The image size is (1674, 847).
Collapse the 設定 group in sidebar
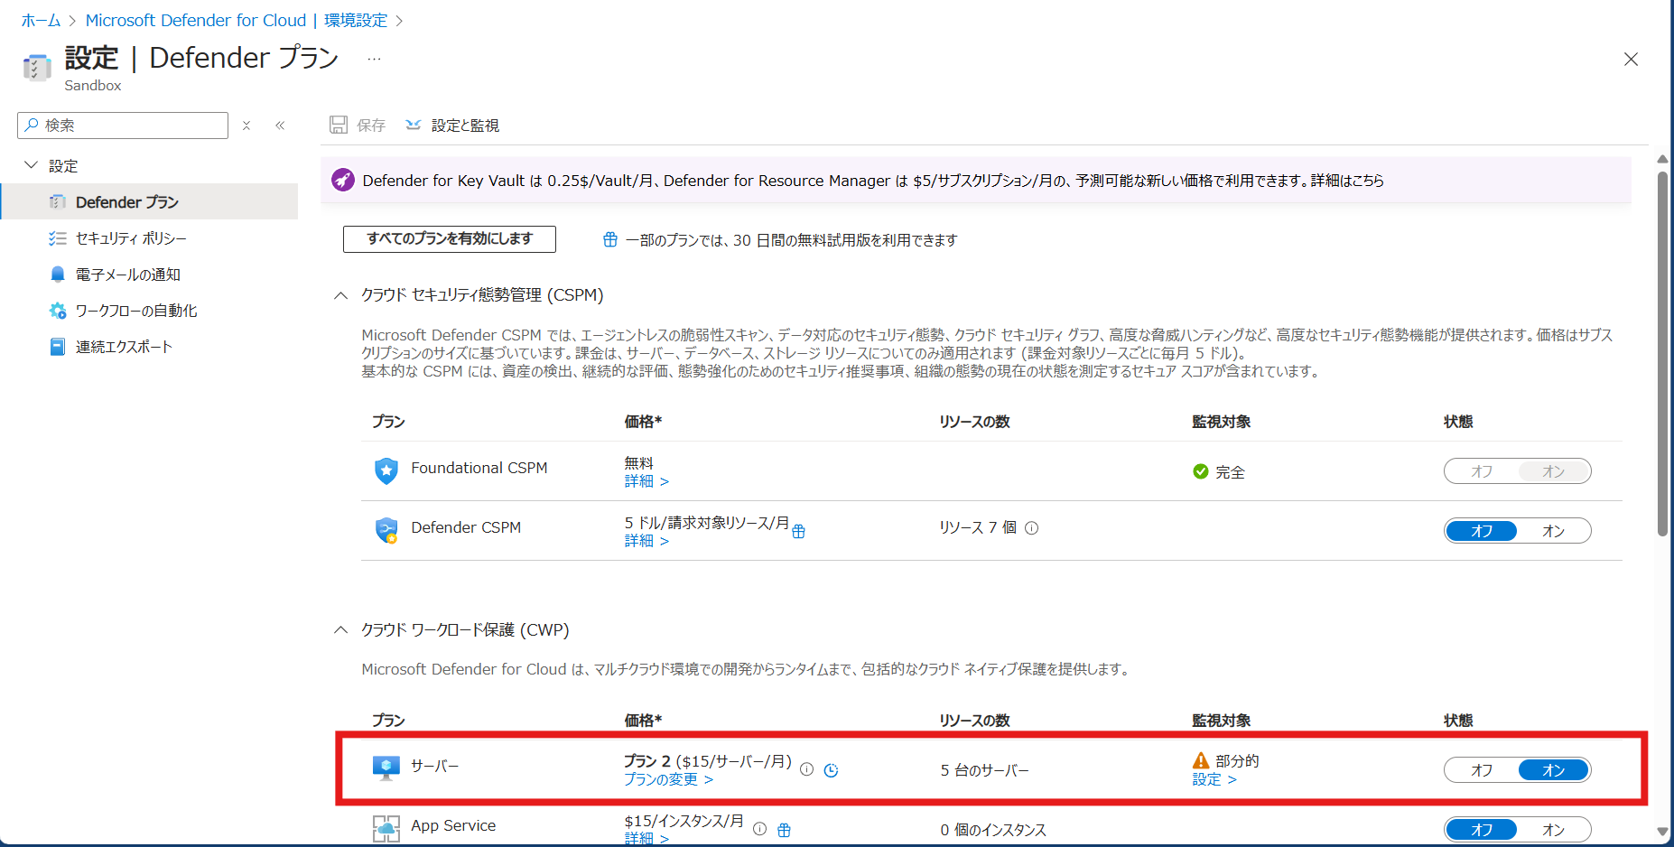coord(32,165)
